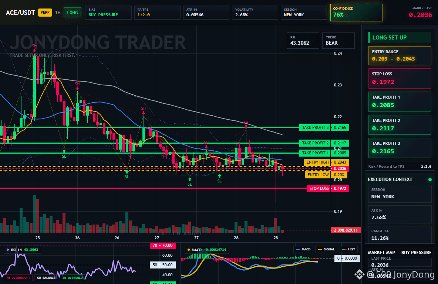Viewport: 438px width, 284px height.
Task: Toggle the yellow SIGNAL line legend item
Action: 326,249
